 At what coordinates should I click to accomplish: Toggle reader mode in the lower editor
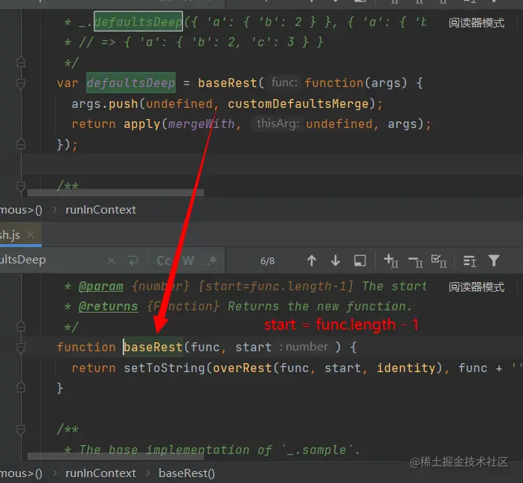tap(476, 287)
